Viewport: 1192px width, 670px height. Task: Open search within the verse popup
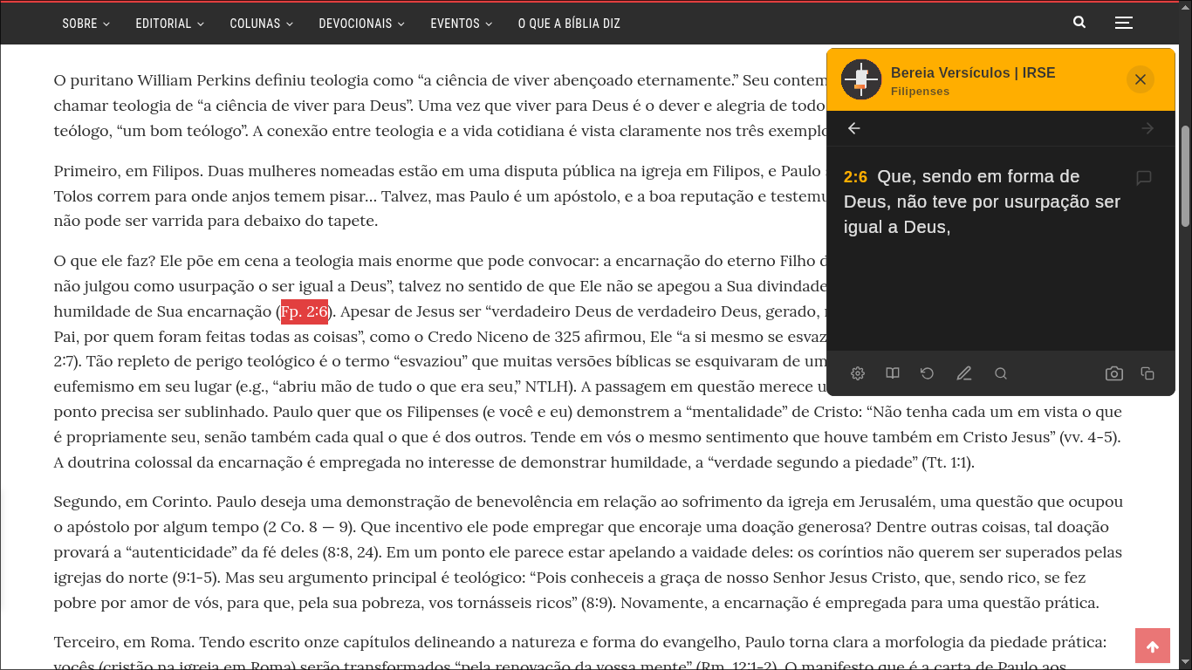pyautogui.click(x=1000, y=373)
